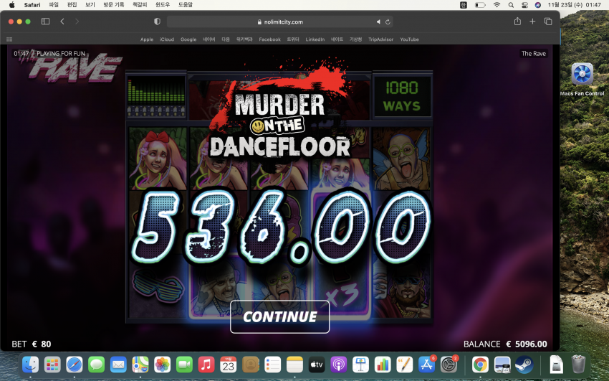Open Spotlight search icon
The height and width of the screenshot is (381, 609).
pos(511,5)
